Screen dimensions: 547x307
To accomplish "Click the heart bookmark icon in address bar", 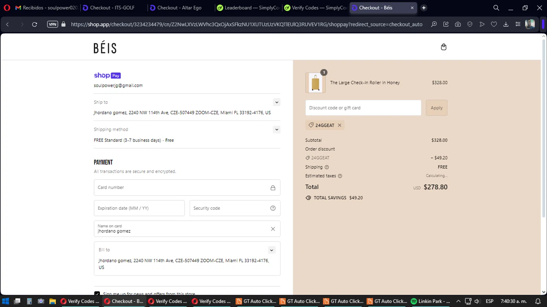I will (x=494, y=24).
